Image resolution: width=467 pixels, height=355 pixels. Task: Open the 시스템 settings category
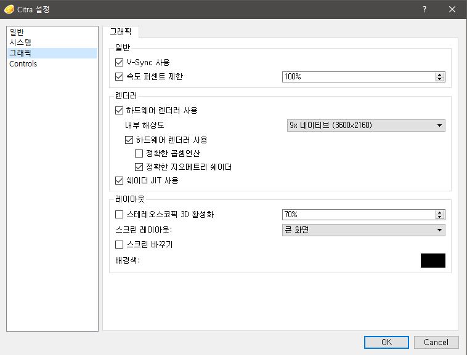[20, 42]
